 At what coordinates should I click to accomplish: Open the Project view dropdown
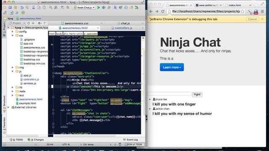coord(17,23)
